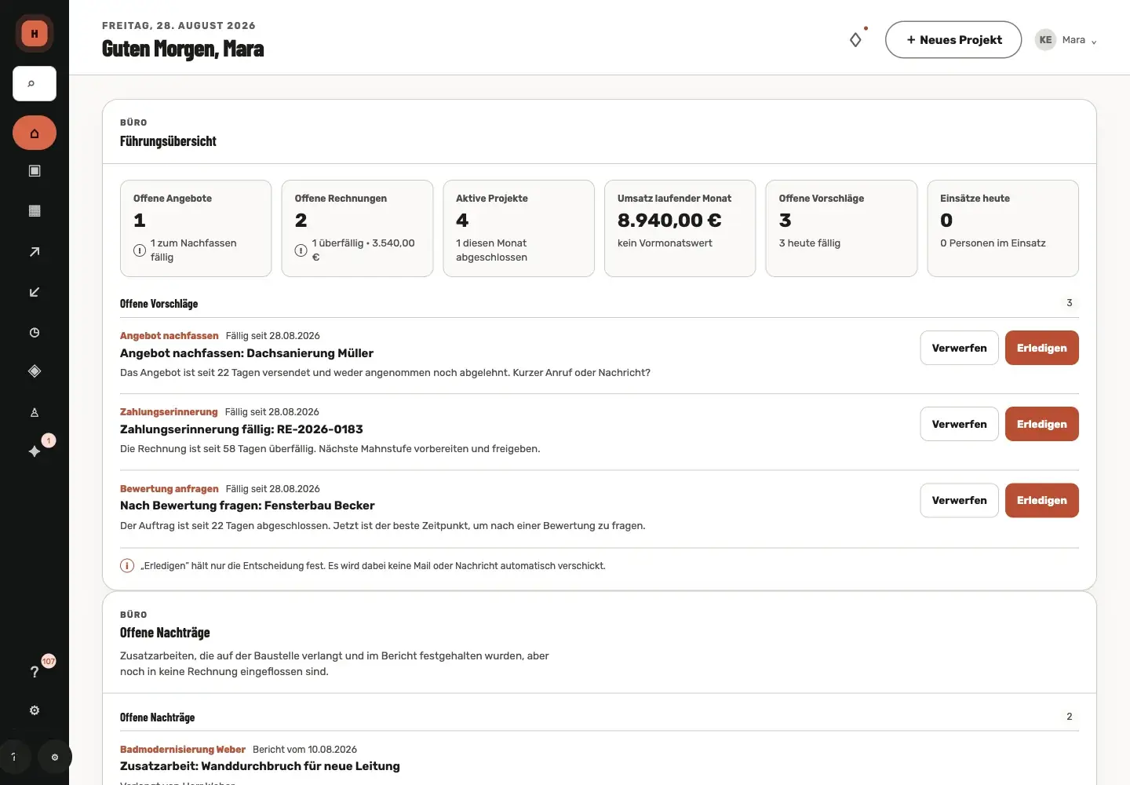Open the grid icon in sidebar
Screen dimensions: 1130x785
pyautogui.click(x=35, y=211)
